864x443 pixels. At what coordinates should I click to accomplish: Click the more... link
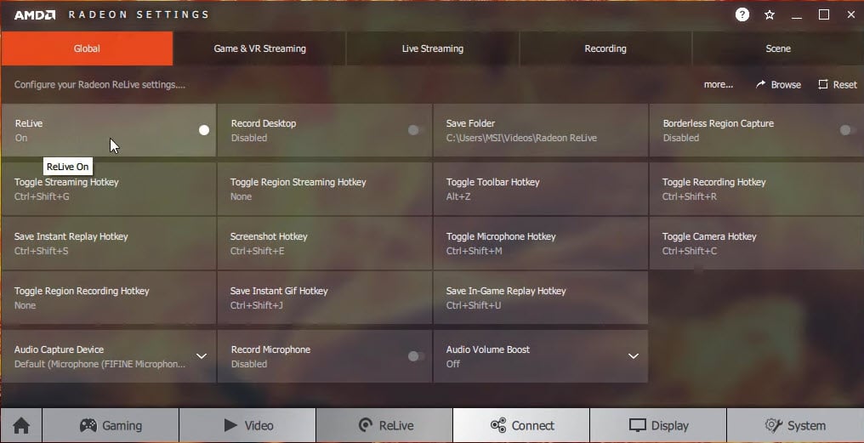(x=719, y=85)
